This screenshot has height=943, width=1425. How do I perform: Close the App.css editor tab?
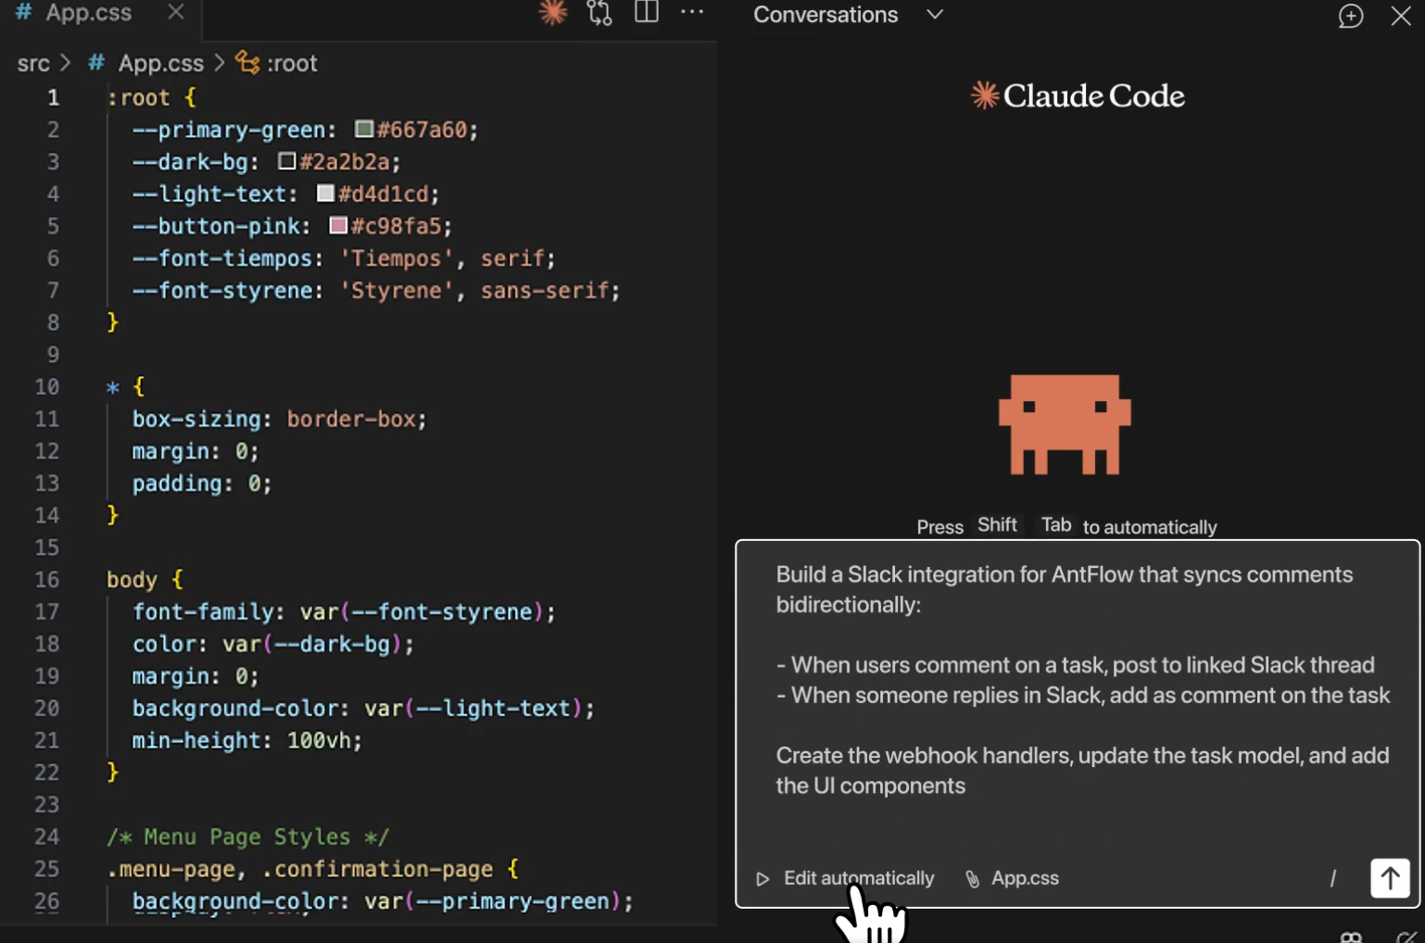pyautogui.click(x=176, y=12)
